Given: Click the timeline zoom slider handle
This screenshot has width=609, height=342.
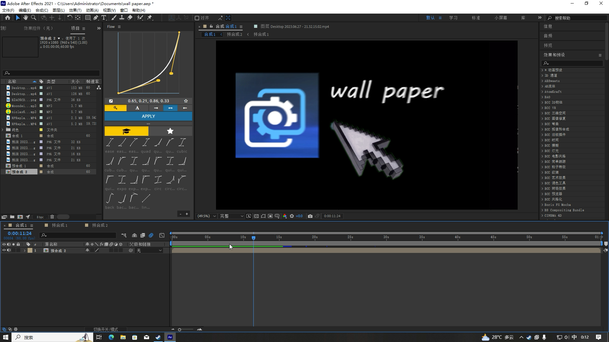Looking at the screenshot, I should (180, 330).
